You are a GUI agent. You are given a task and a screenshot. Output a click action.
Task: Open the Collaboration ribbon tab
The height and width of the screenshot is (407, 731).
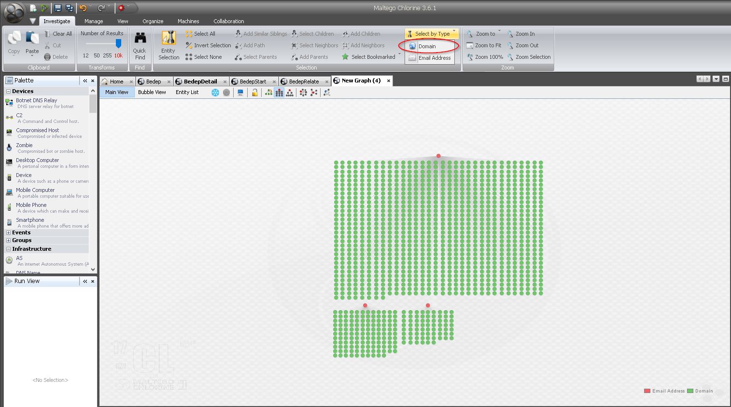(x=229, y=21)
